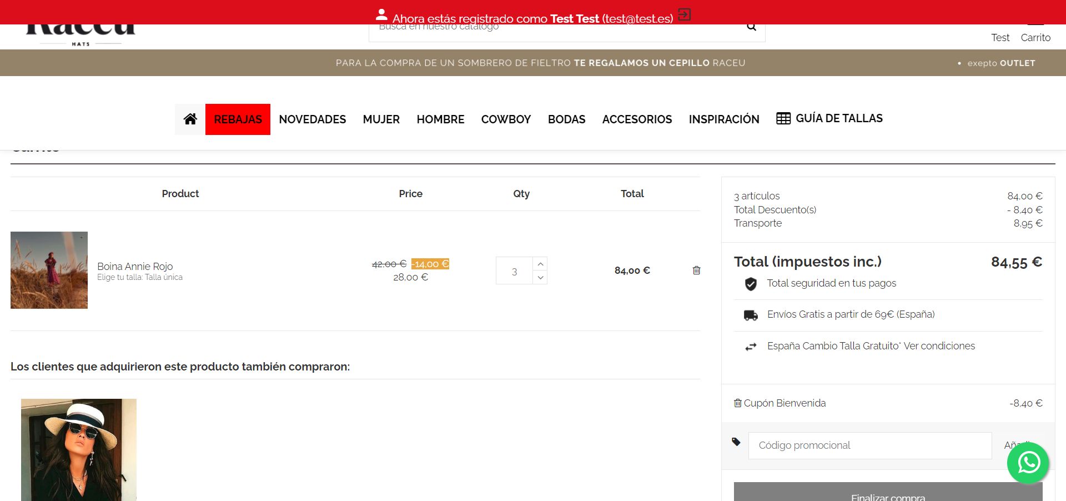Click the promo code tag icon
Screen dimensions: 1066x501
tap(736, 442)
